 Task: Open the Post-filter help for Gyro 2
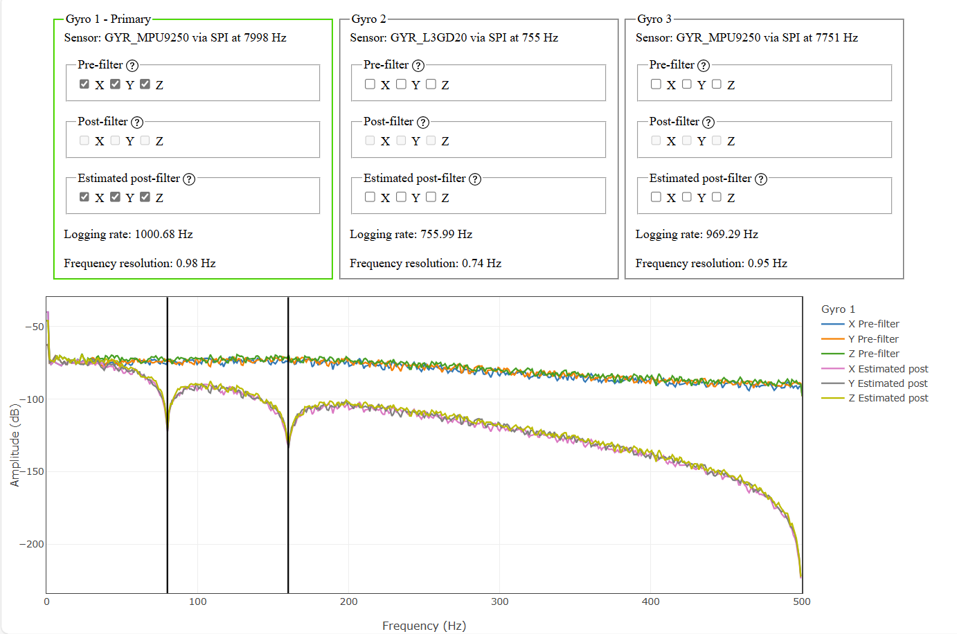pyautogui.click(x=422, y=121)
